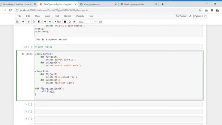
Task: Click the class Parrot line in code
Action: point(44,54)
